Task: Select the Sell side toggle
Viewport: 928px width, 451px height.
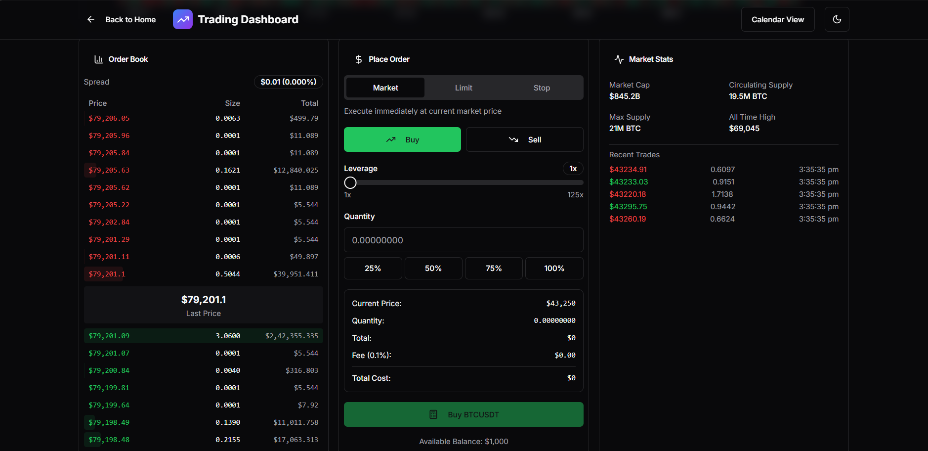Action: [x=524, y=139]
